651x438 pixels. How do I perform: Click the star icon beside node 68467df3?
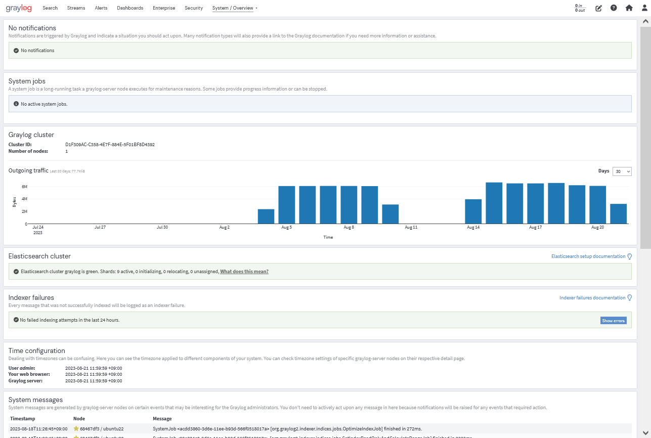tap(76, 428)
